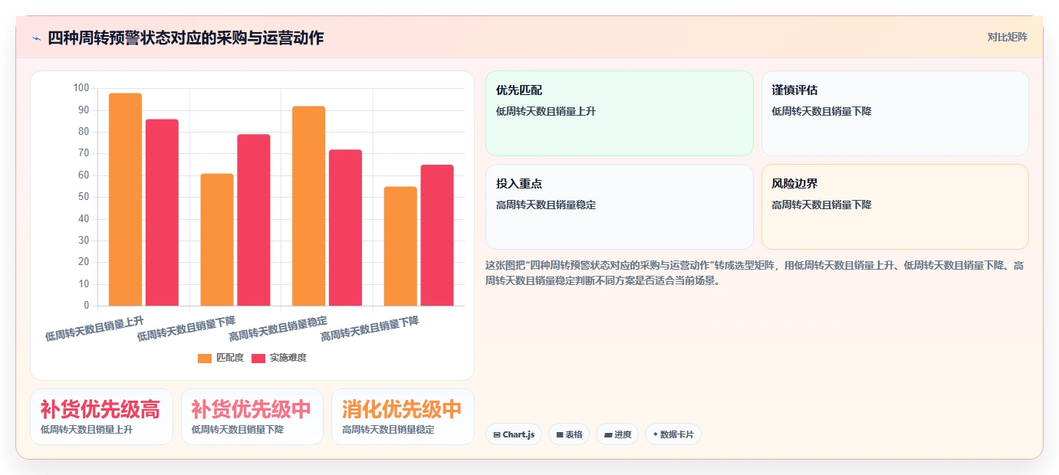Click the lightning icon beside the title
The height and width of the screenshot is (475, 1059).
pos(36,38)
